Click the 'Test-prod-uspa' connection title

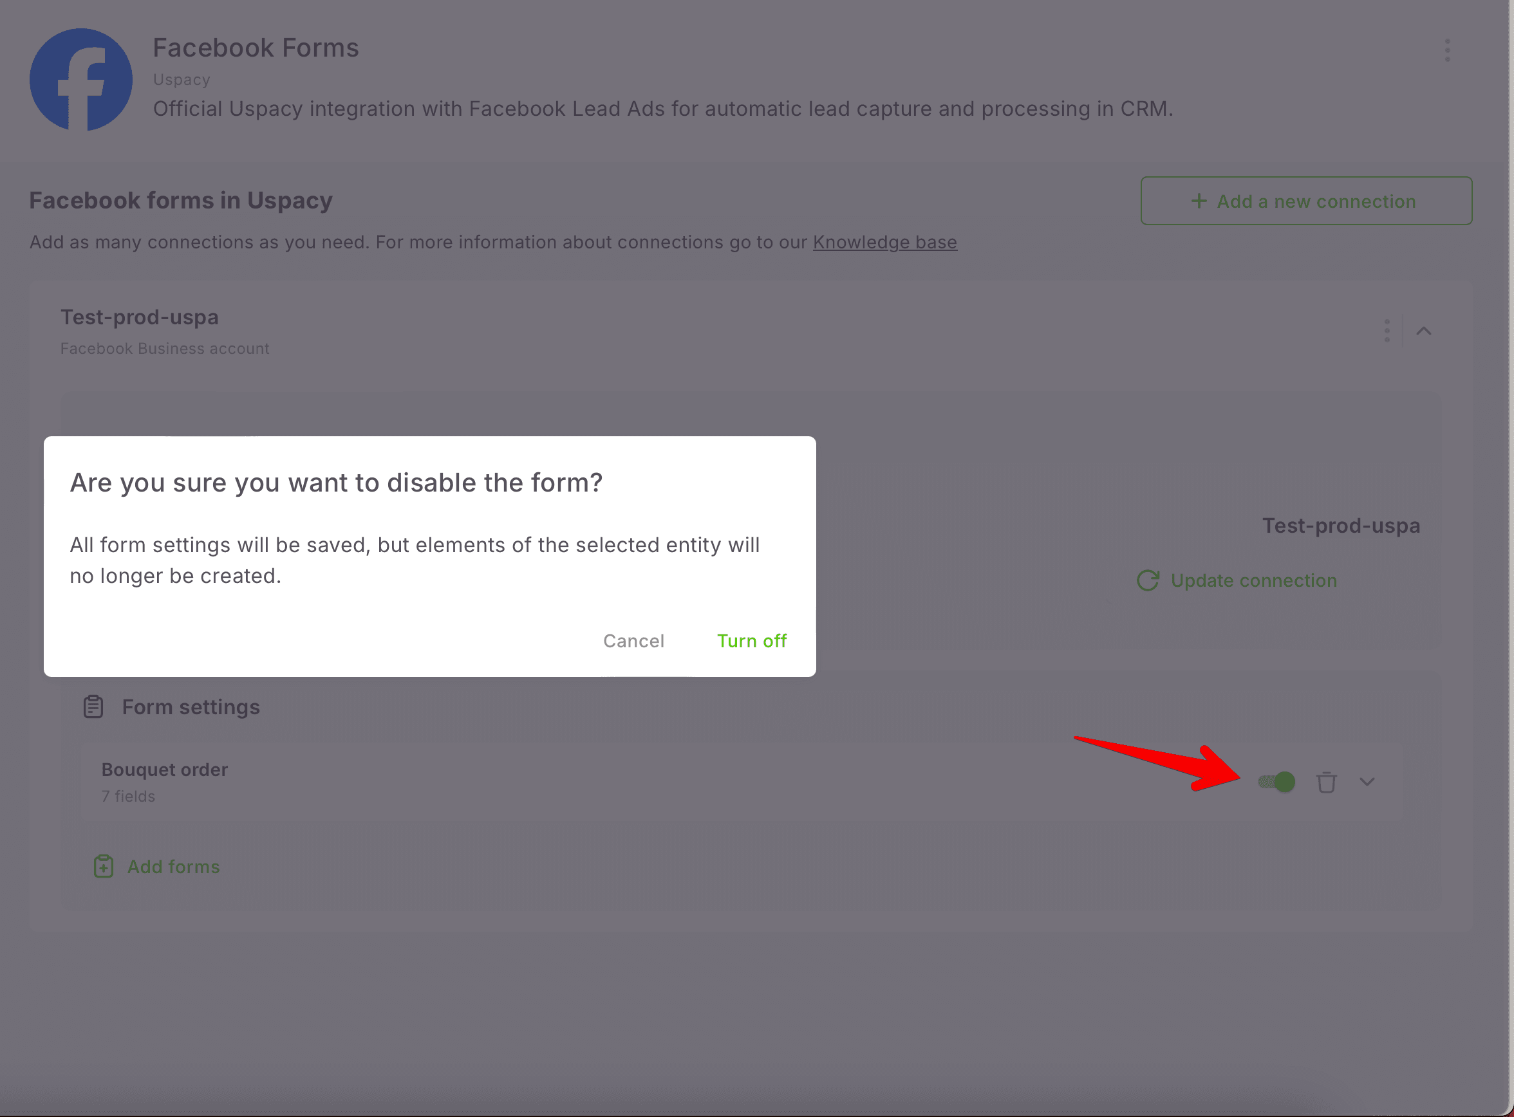click(139, 317)
